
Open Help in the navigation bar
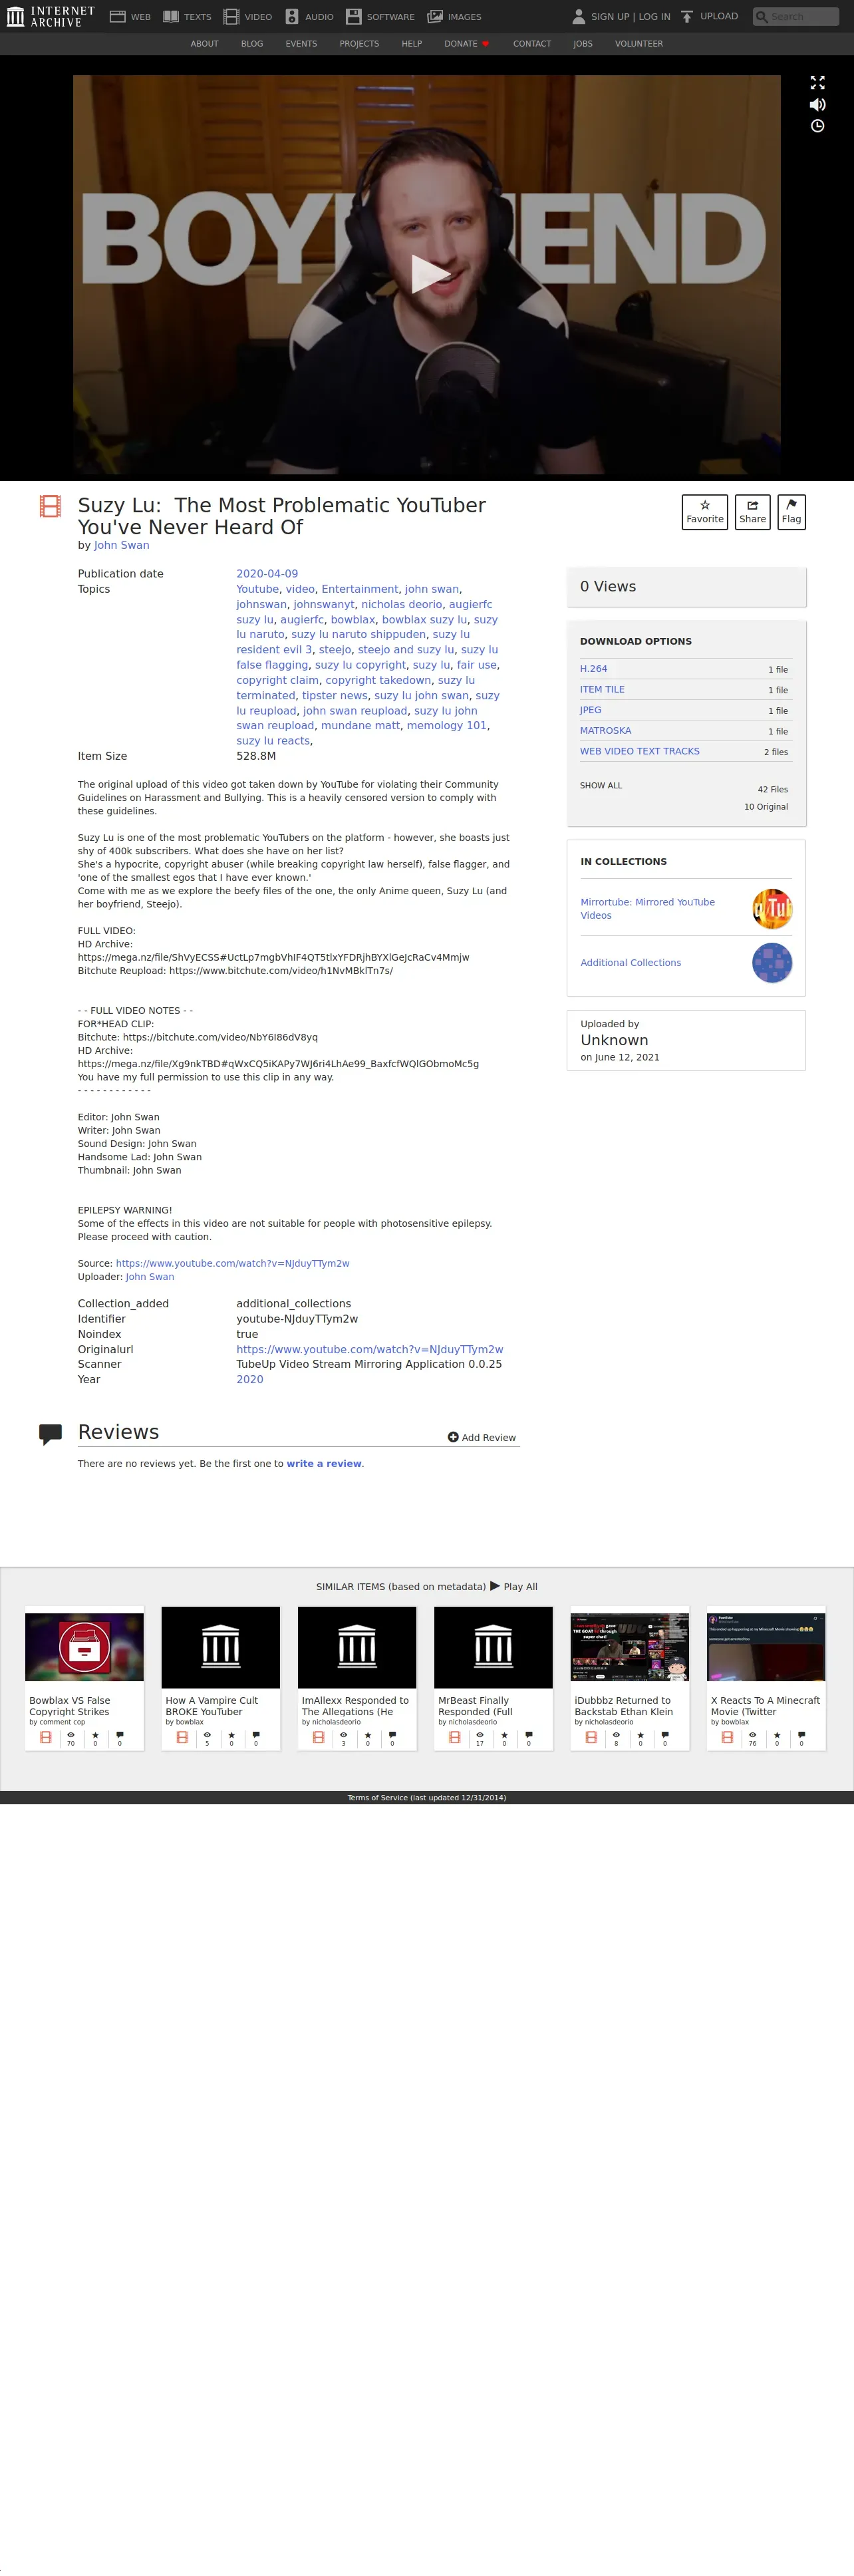[x=411, y=44]
